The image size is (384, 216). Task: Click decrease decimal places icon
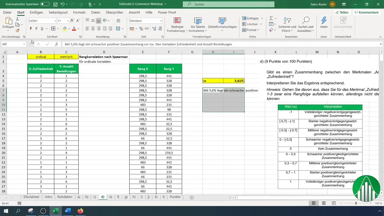160,29
